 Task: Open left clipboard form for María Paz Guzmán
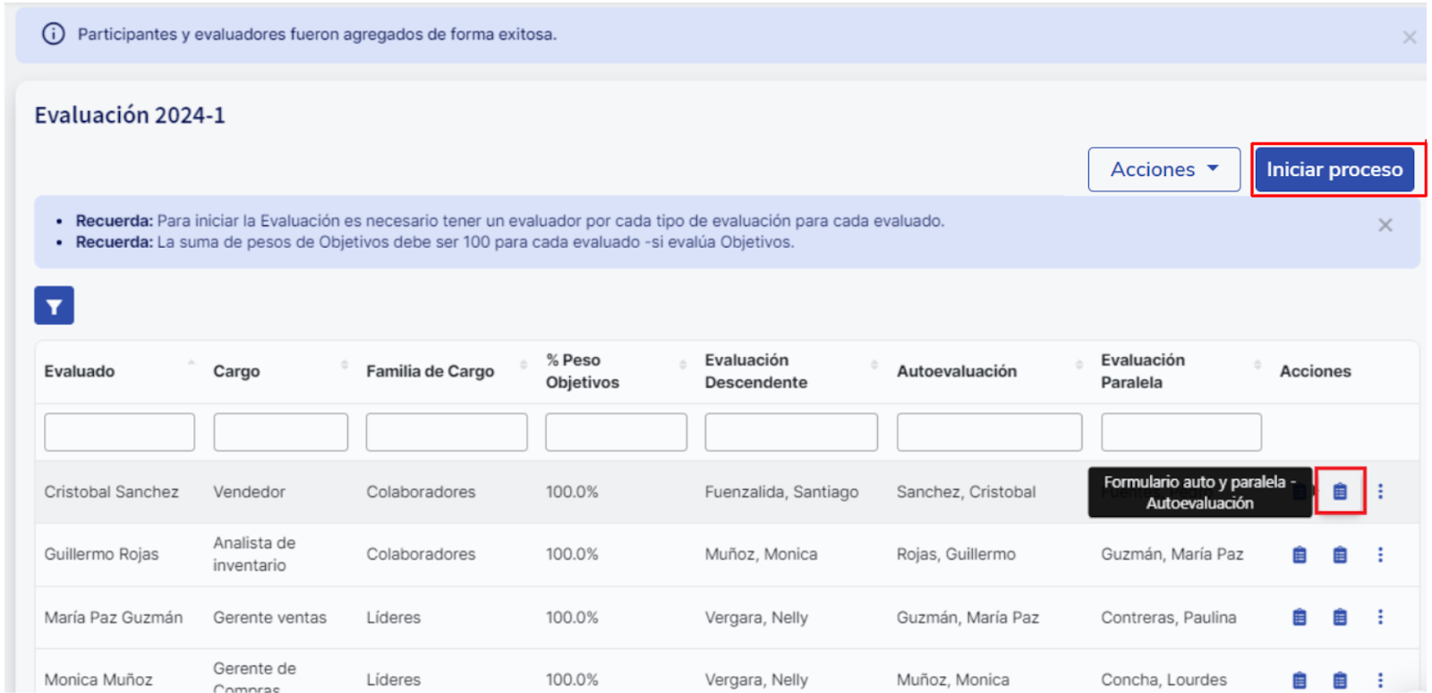point(1300,617)
